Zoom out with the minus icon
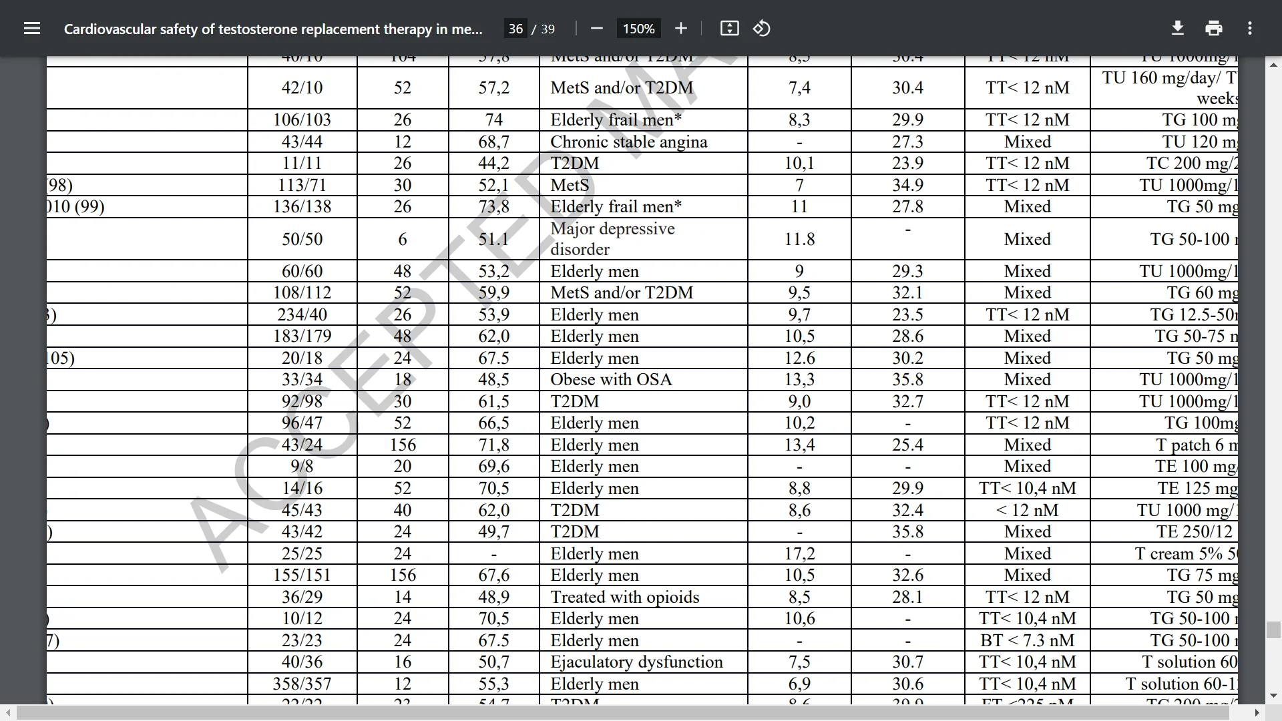Screen dimensions: 1282x721 click(597, 28)
